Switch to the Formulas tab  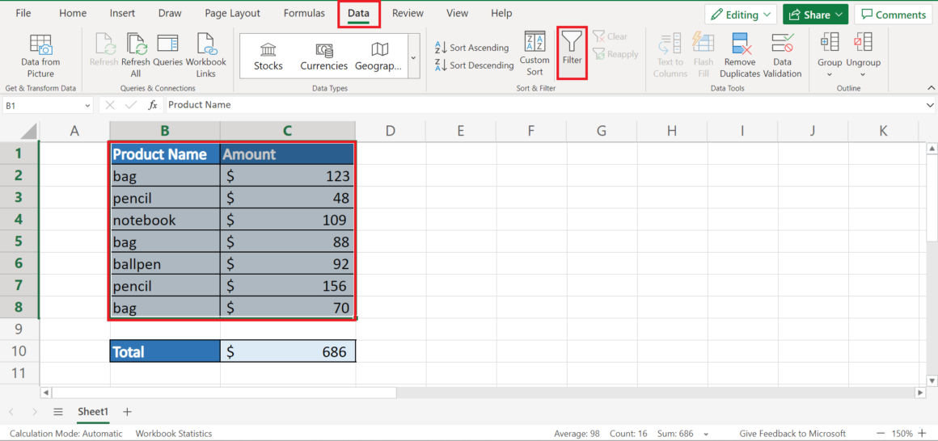[304, 13]
